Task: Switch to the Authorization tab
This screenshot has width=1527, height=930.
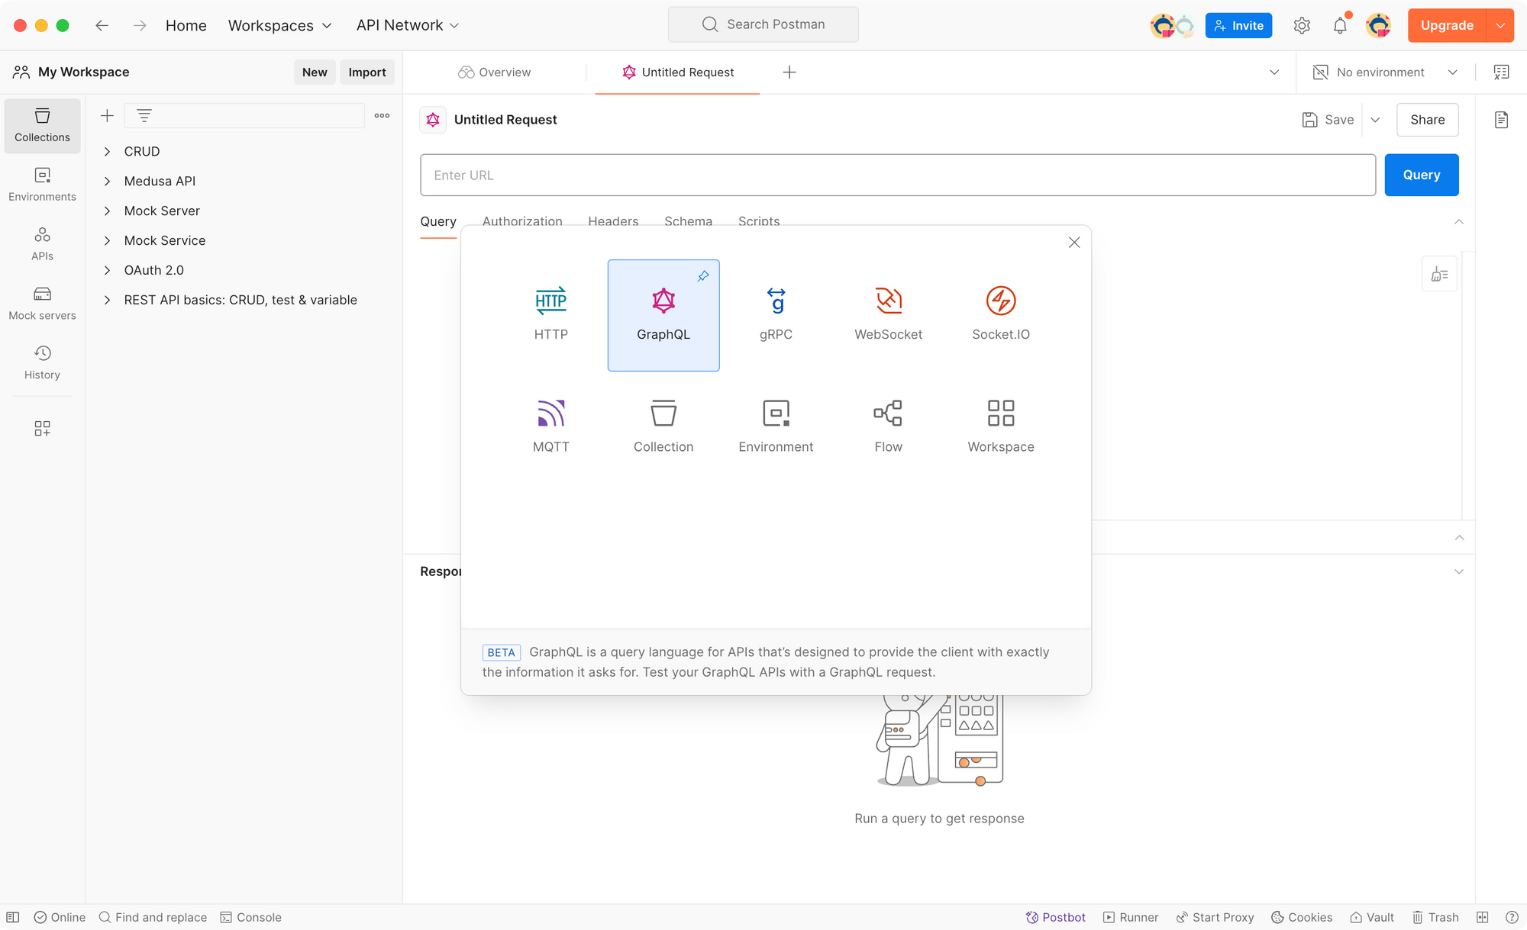Action: (x=522, y=220)
